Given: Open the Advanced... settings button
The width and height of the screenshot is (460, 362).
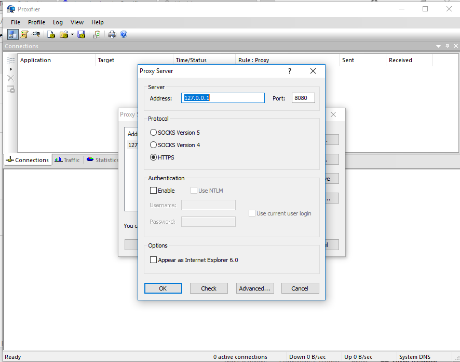Looking at the screenshot, I should (255, 288).
